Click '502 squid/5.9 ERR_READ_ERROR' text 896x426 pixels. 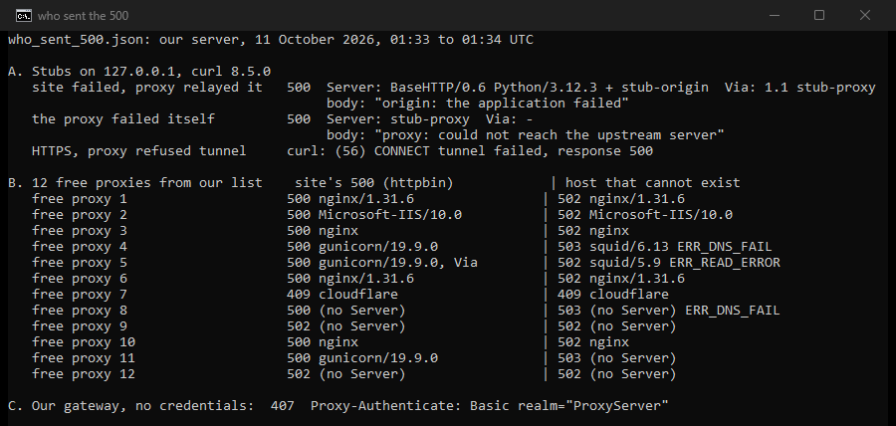[669, 263]
